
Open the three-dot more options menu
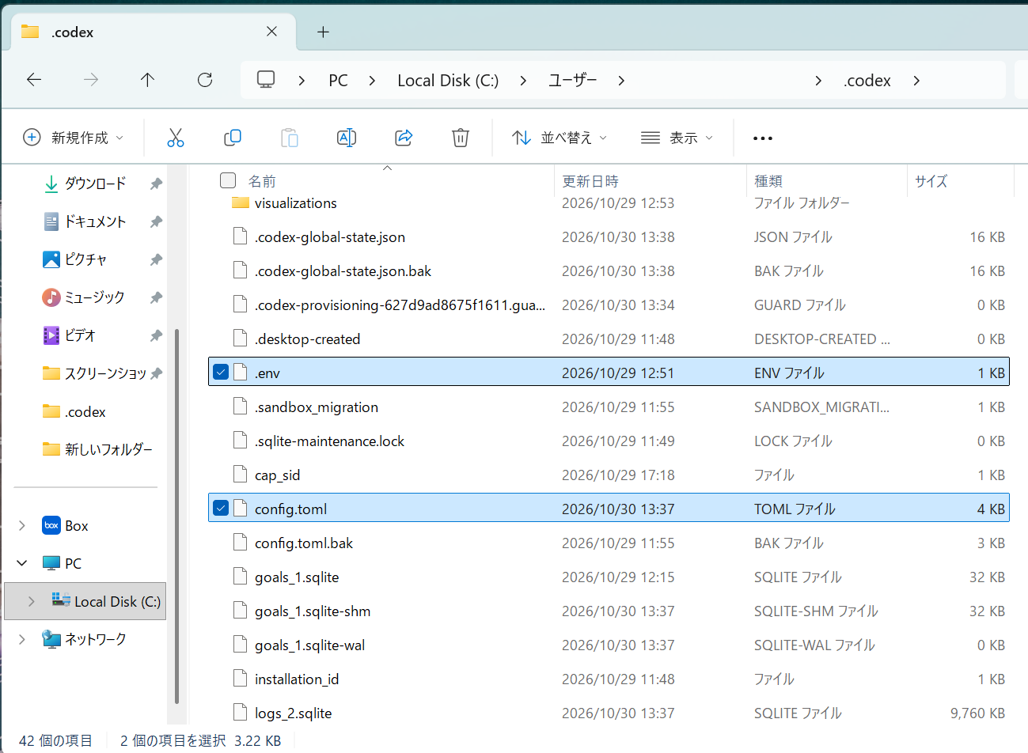tap(763, 138)
